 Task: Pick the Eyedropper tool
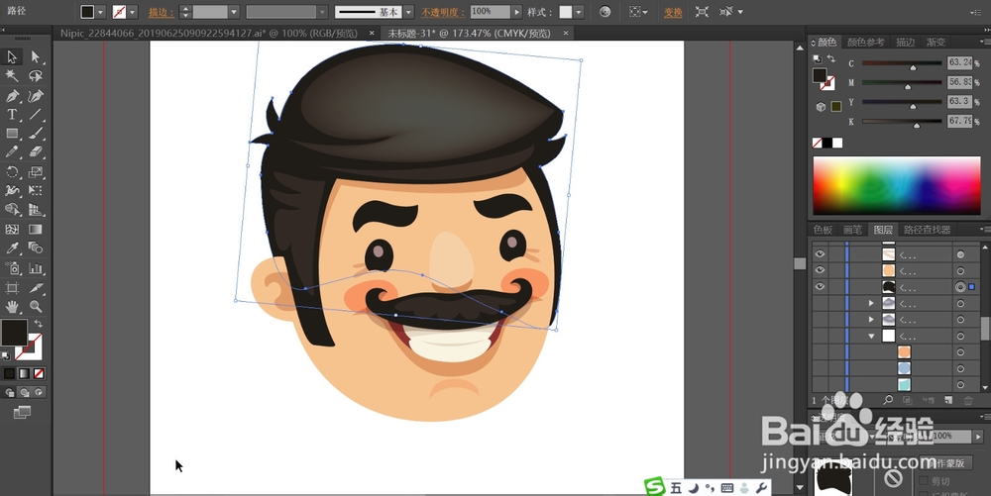13,248
